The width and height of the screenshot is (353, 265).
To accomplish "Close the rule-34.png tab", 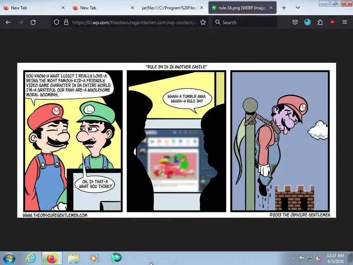I will (x=271, y=8).
